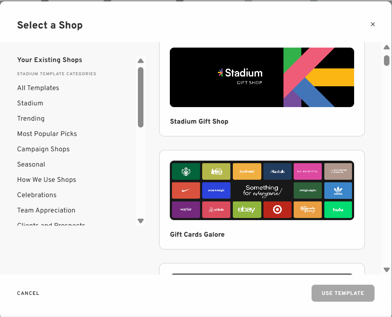Image resolution: width=392 pixels, height=317 pixels.
Task: Click the Wayfair gift card tile
Action: pos(186,209)
